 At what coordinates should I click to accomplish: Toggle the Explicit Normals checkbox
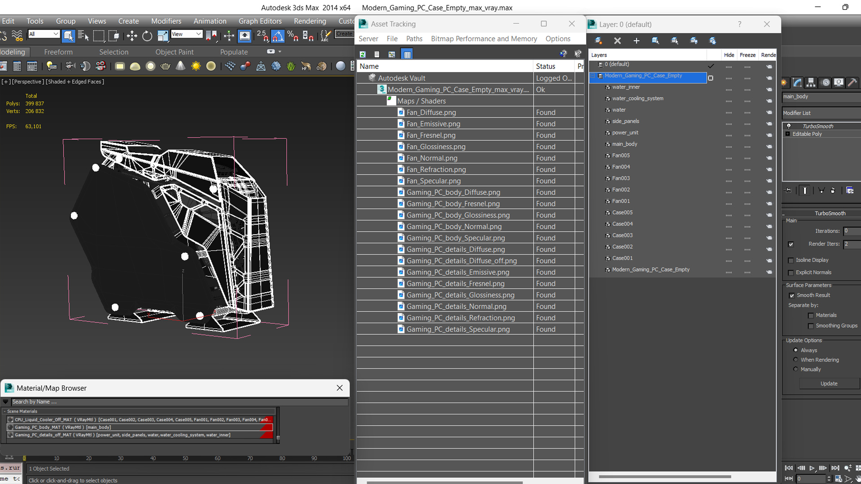(791, 273)
